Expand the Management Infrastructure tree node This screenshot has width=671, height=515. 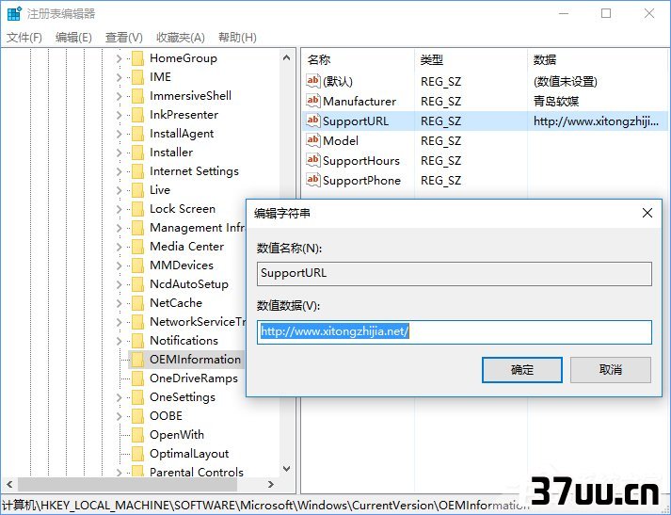(120, 228)
